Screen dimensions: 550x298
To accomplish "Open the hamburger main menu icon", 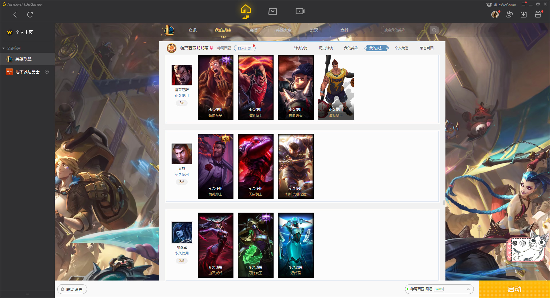I will coord(524,4).
